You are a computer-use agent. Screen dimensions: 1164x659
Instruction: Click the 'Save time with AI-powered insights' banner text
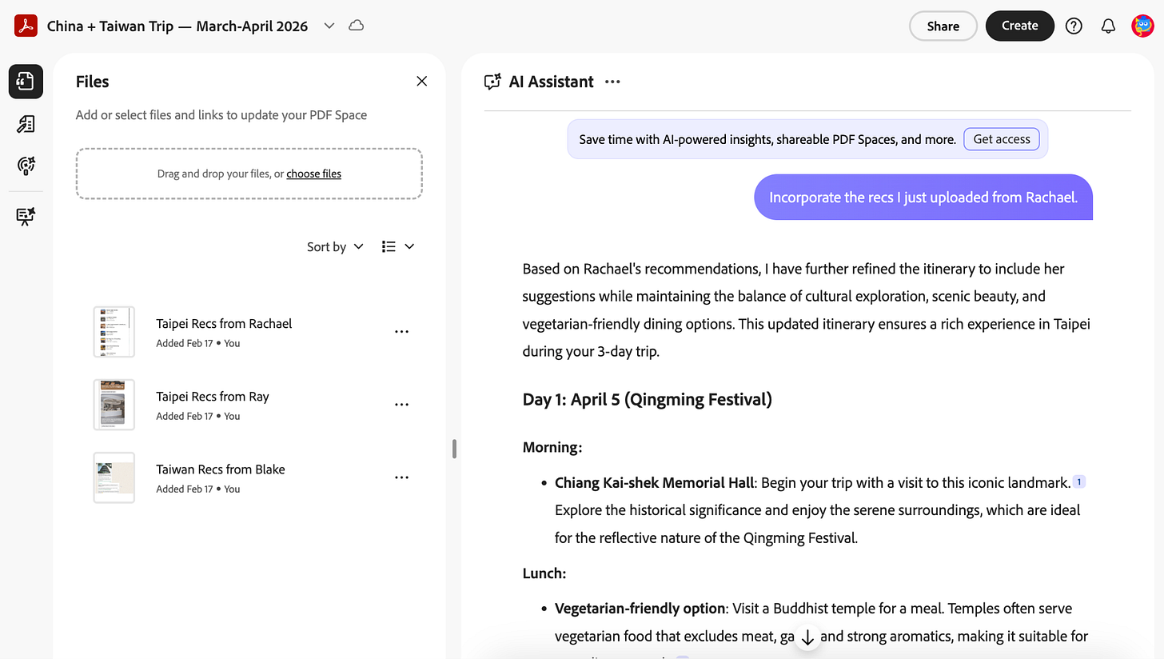pos(767,139)
